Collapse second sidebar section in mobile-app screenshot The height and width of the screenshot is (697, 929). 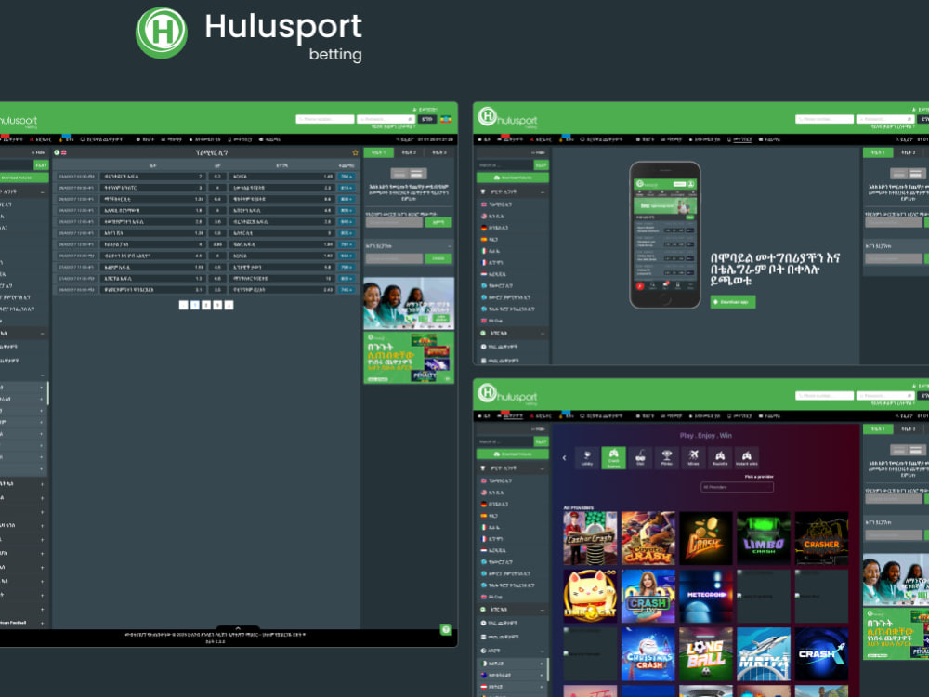pos(543,333)
